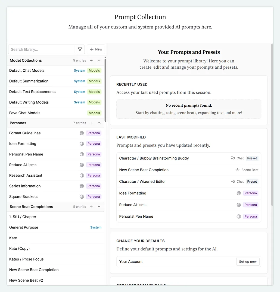Viewport: 280px width, 292px height.
Task: Click the globe icon beside Personal Pen Name in Last Modified
Action: 239,216
